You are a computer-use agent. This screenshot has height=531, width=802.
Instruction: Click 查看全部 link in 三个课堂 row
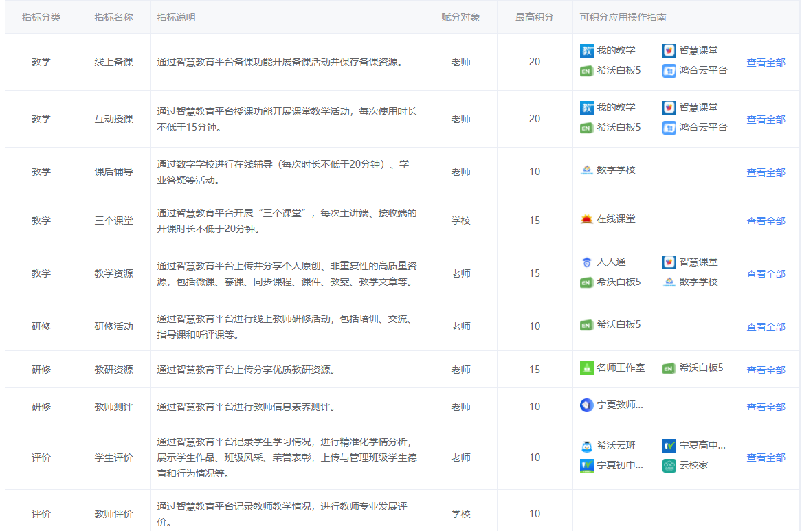point(766,221)
